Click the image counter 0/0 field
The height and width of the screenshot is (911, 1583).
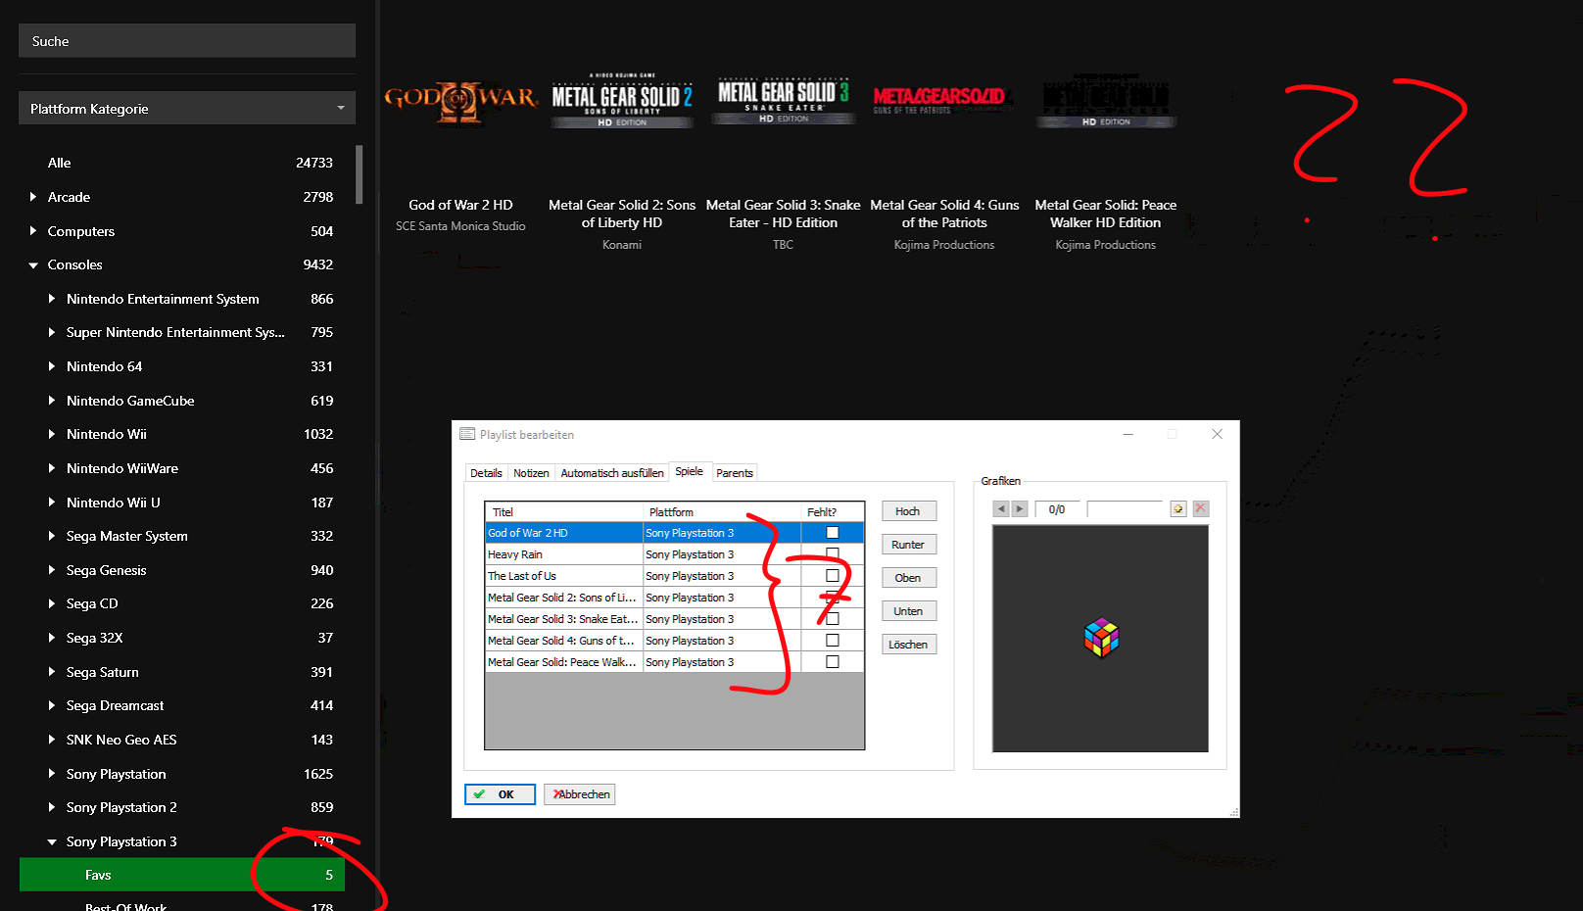(x=1056, y=509)
